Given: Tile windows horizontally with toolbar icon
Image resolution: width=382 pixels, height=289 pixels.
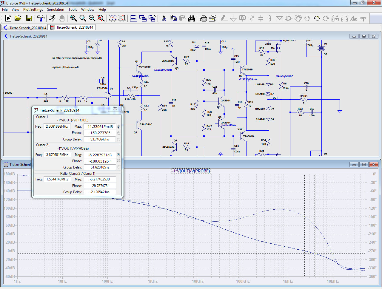Looking at the screenshot, I should 134,18.
